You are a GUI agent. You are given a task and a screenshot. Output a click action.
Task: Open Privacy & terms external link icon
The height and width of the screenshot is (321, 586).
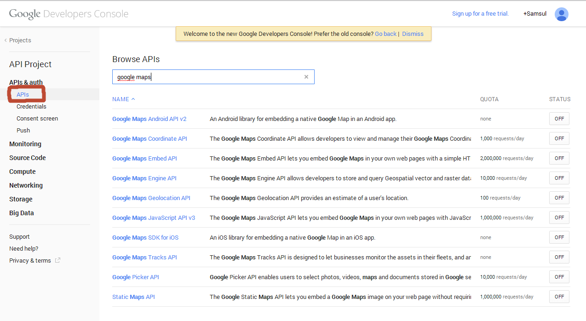point(57,260)
